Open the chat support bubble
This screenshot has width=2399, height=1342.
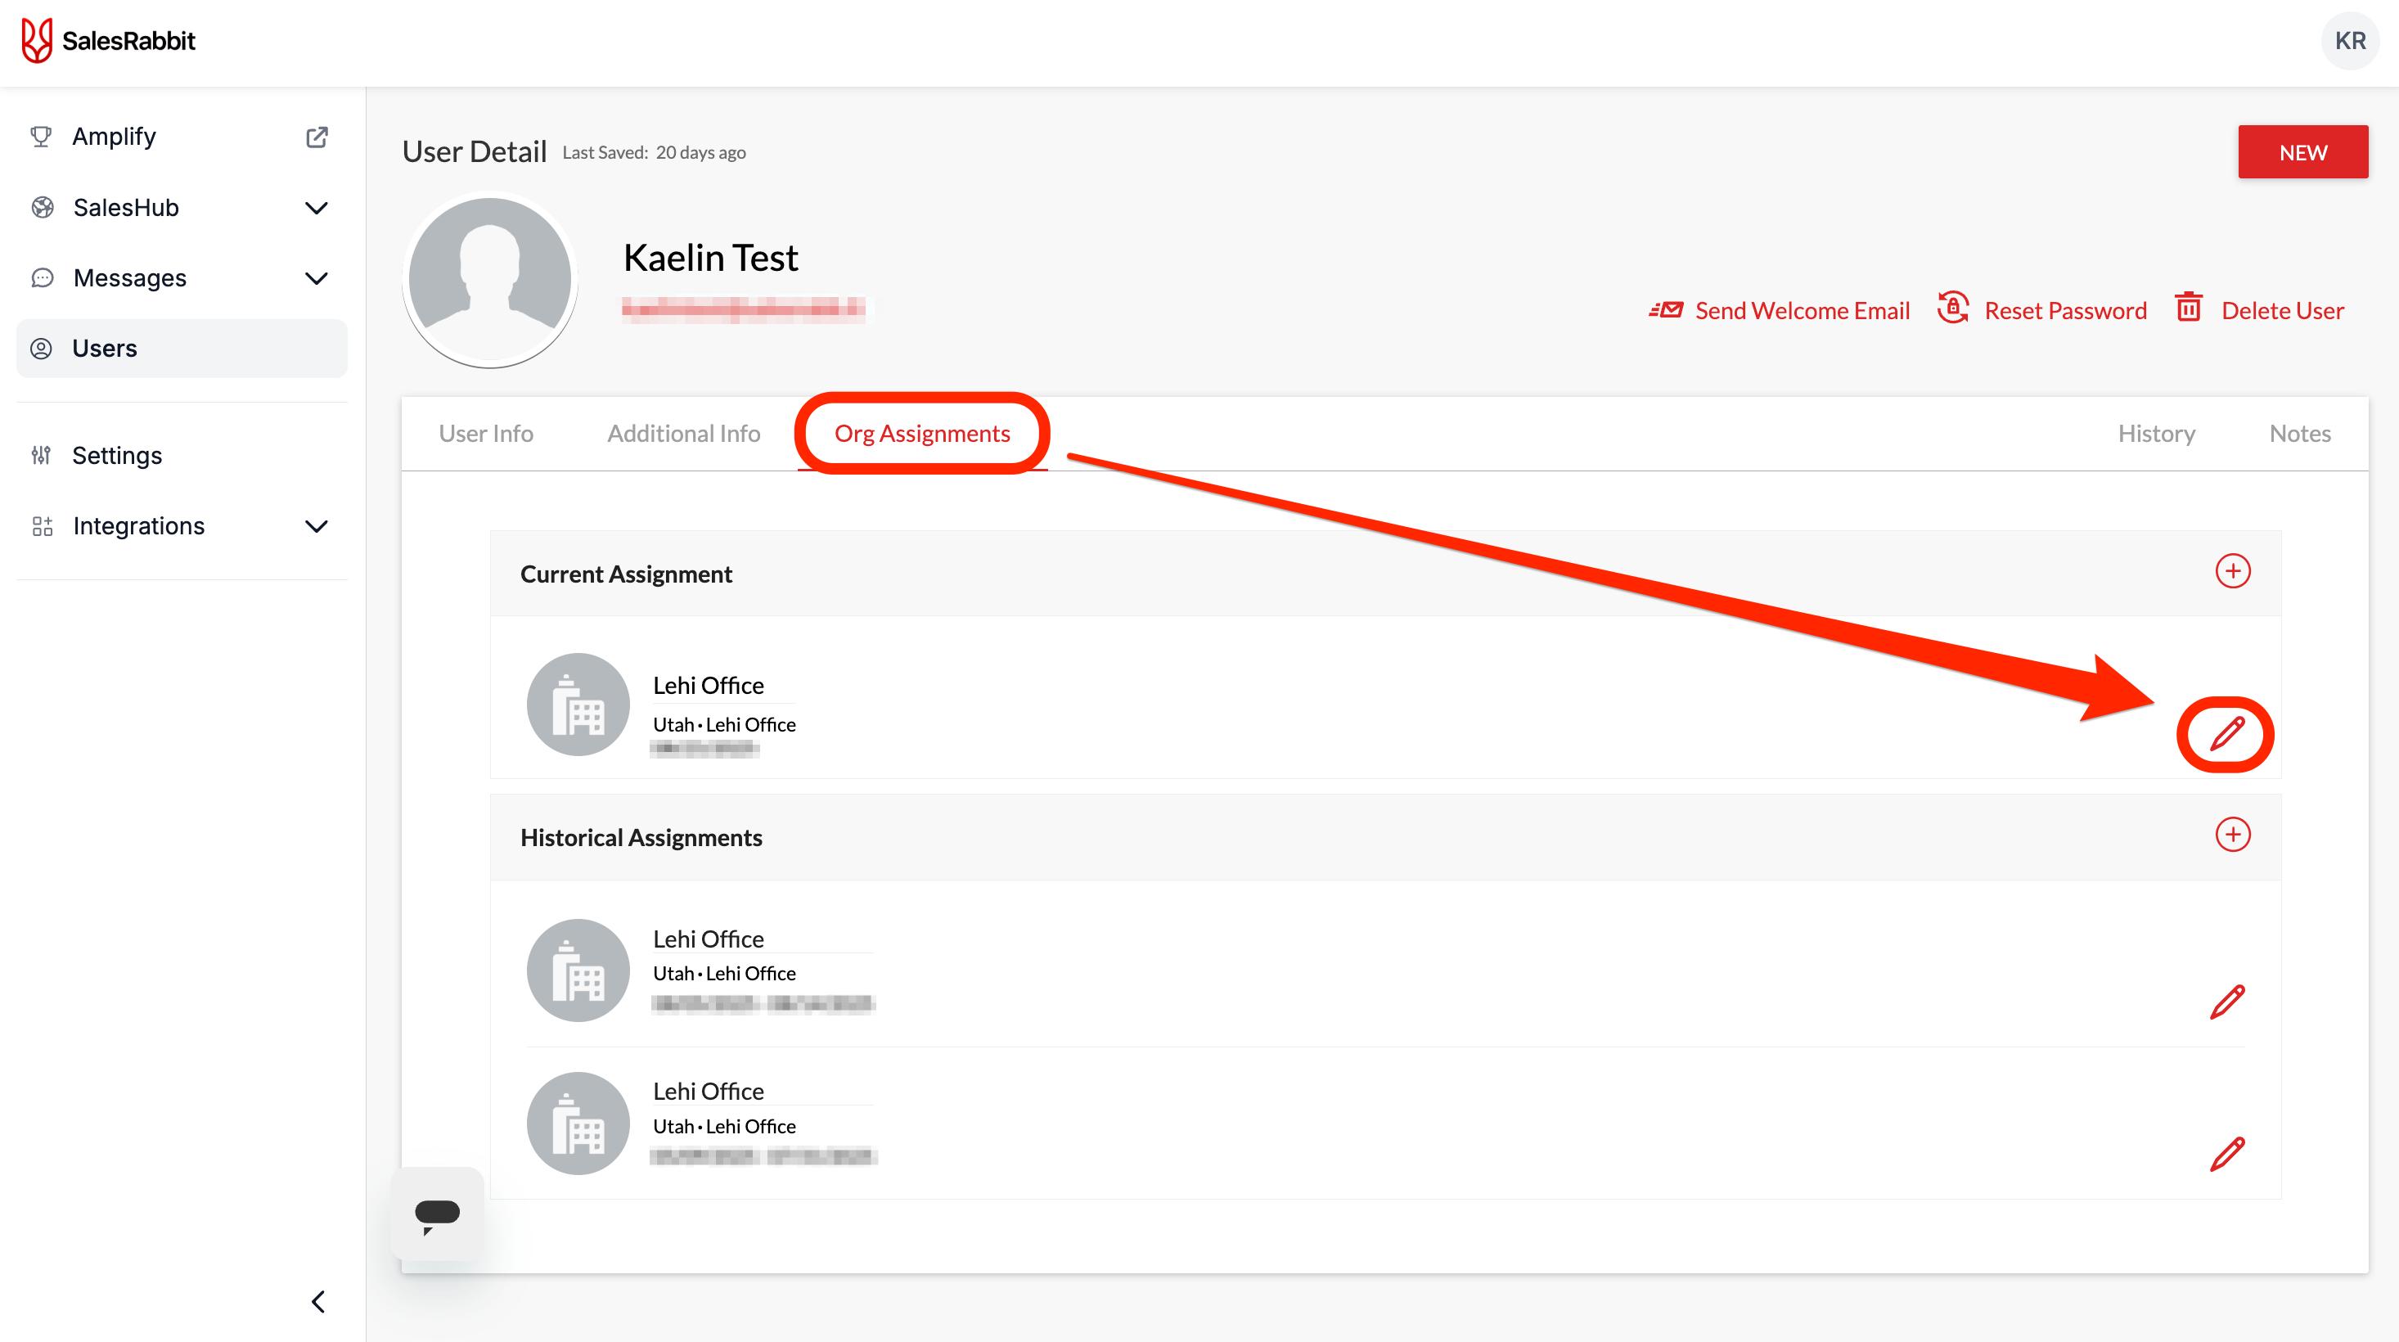coord(437,1214)
